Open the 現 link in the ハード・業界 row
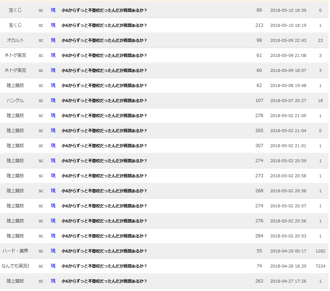This screenshot has width=330, height=291. click(53, 251)
